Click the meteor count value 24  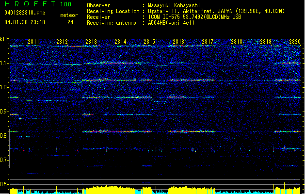70,22
